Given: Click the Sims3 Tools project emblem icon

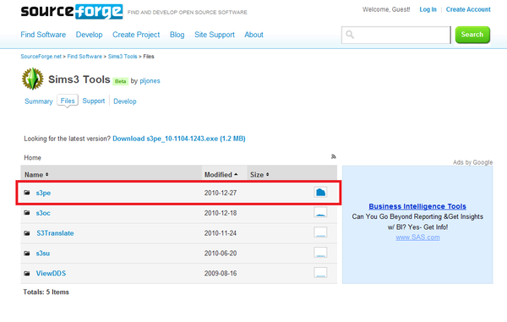Looking at the screenshot, I should [x=33, y=79].
